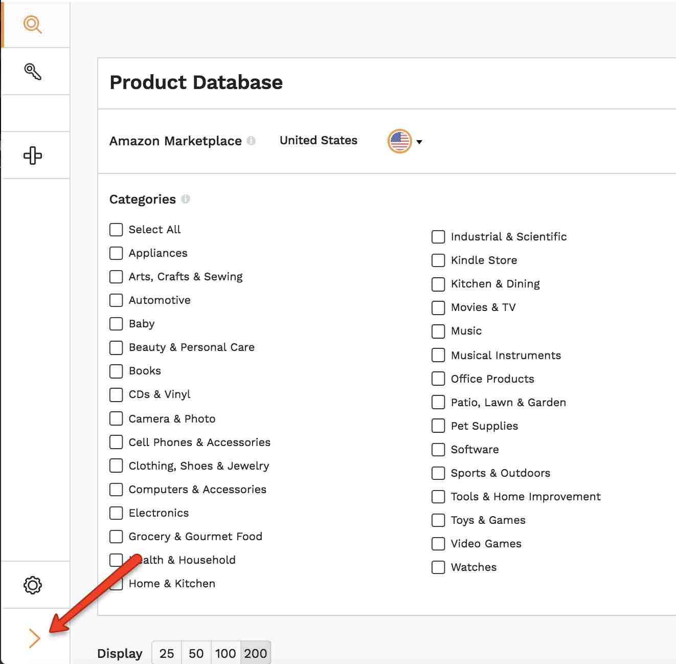This screenshot has height=664, width=676.
Task: Select the Baby category checkbox
Action: point(116,324)
